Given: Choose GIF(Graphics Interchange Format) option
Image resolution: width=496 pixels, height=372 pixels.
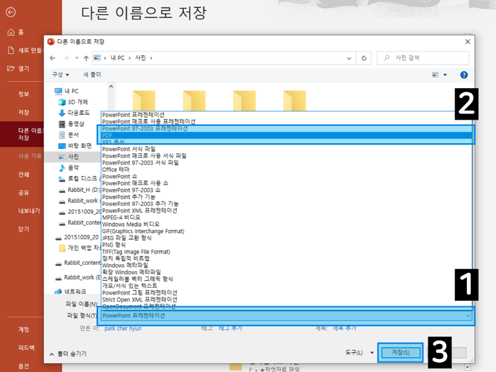Looking at the screenshot, I should coord(143,231).
